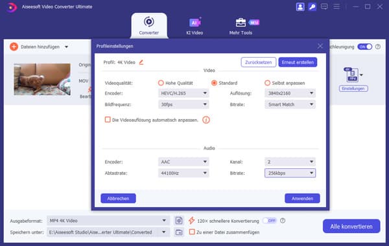Click Dateien hinzufügen label
The width and height of the screenshot is (389, 246).
click(40, 47)
